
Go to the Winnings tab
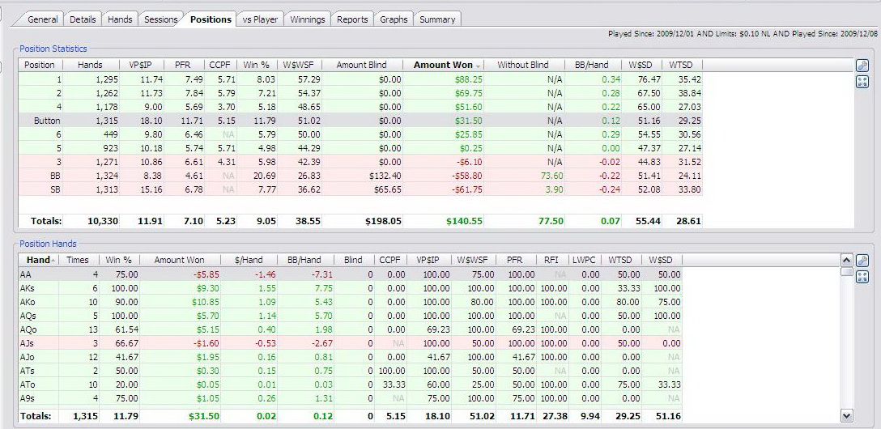point(308,19)
